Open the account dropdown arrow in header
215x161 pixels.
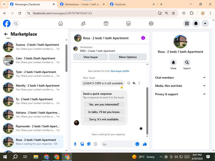click(205, 24)
